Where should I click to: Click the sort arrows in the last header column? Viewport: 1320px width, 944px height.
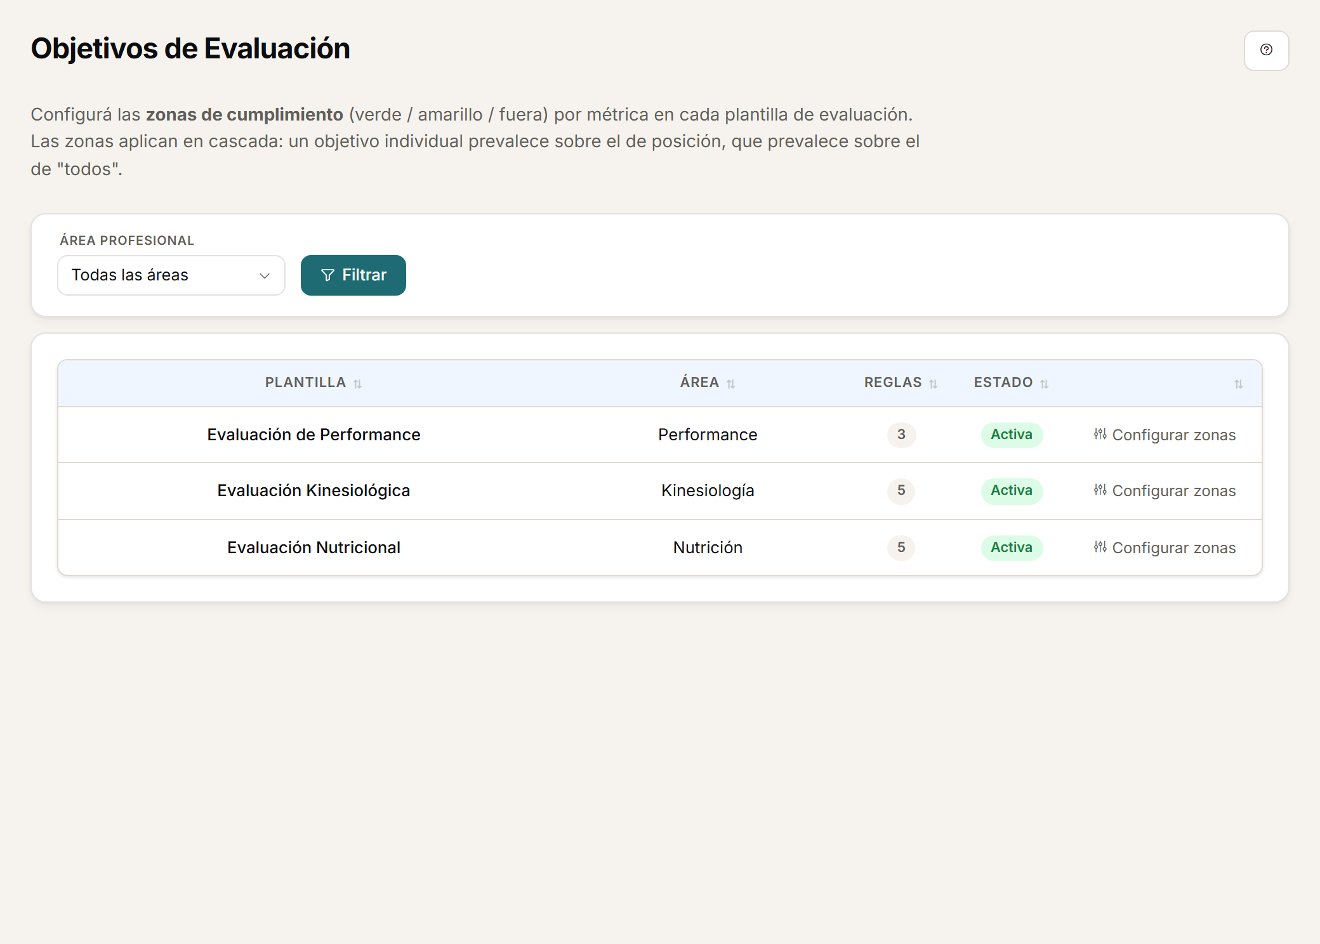click(x=1238, y=384)
